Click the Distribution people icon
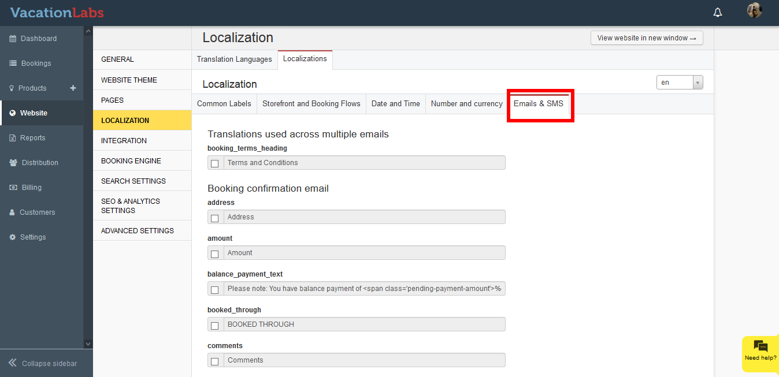Screen dimensions: 779x377 pos(13,163)
